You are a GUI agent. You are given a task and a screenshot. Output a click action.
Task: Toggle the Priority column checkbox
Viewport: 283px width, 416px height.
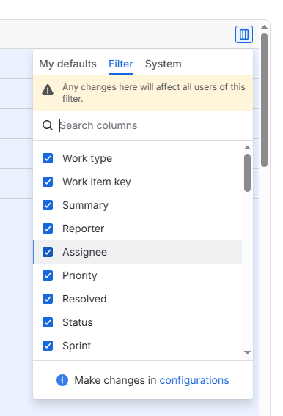point(48,275)
